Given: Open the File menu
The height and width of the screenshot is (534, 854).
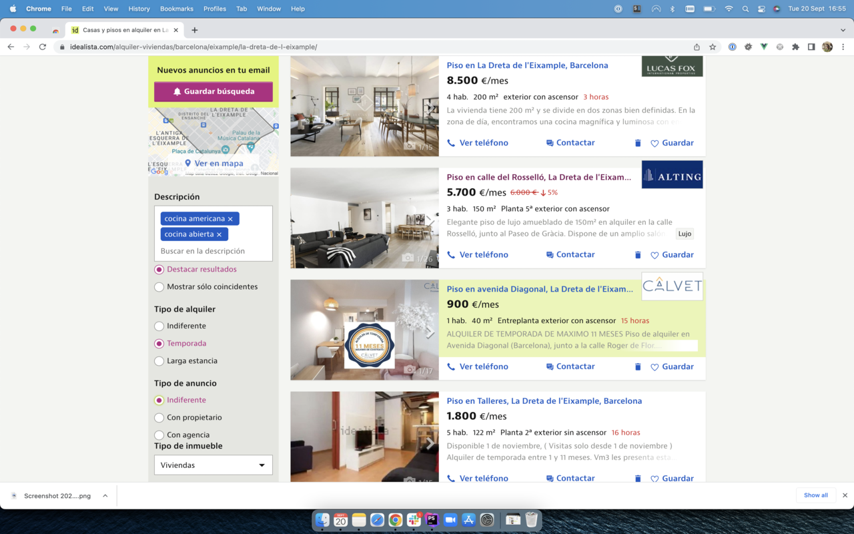Looking at the screenshot, I should tap(66, 9).
